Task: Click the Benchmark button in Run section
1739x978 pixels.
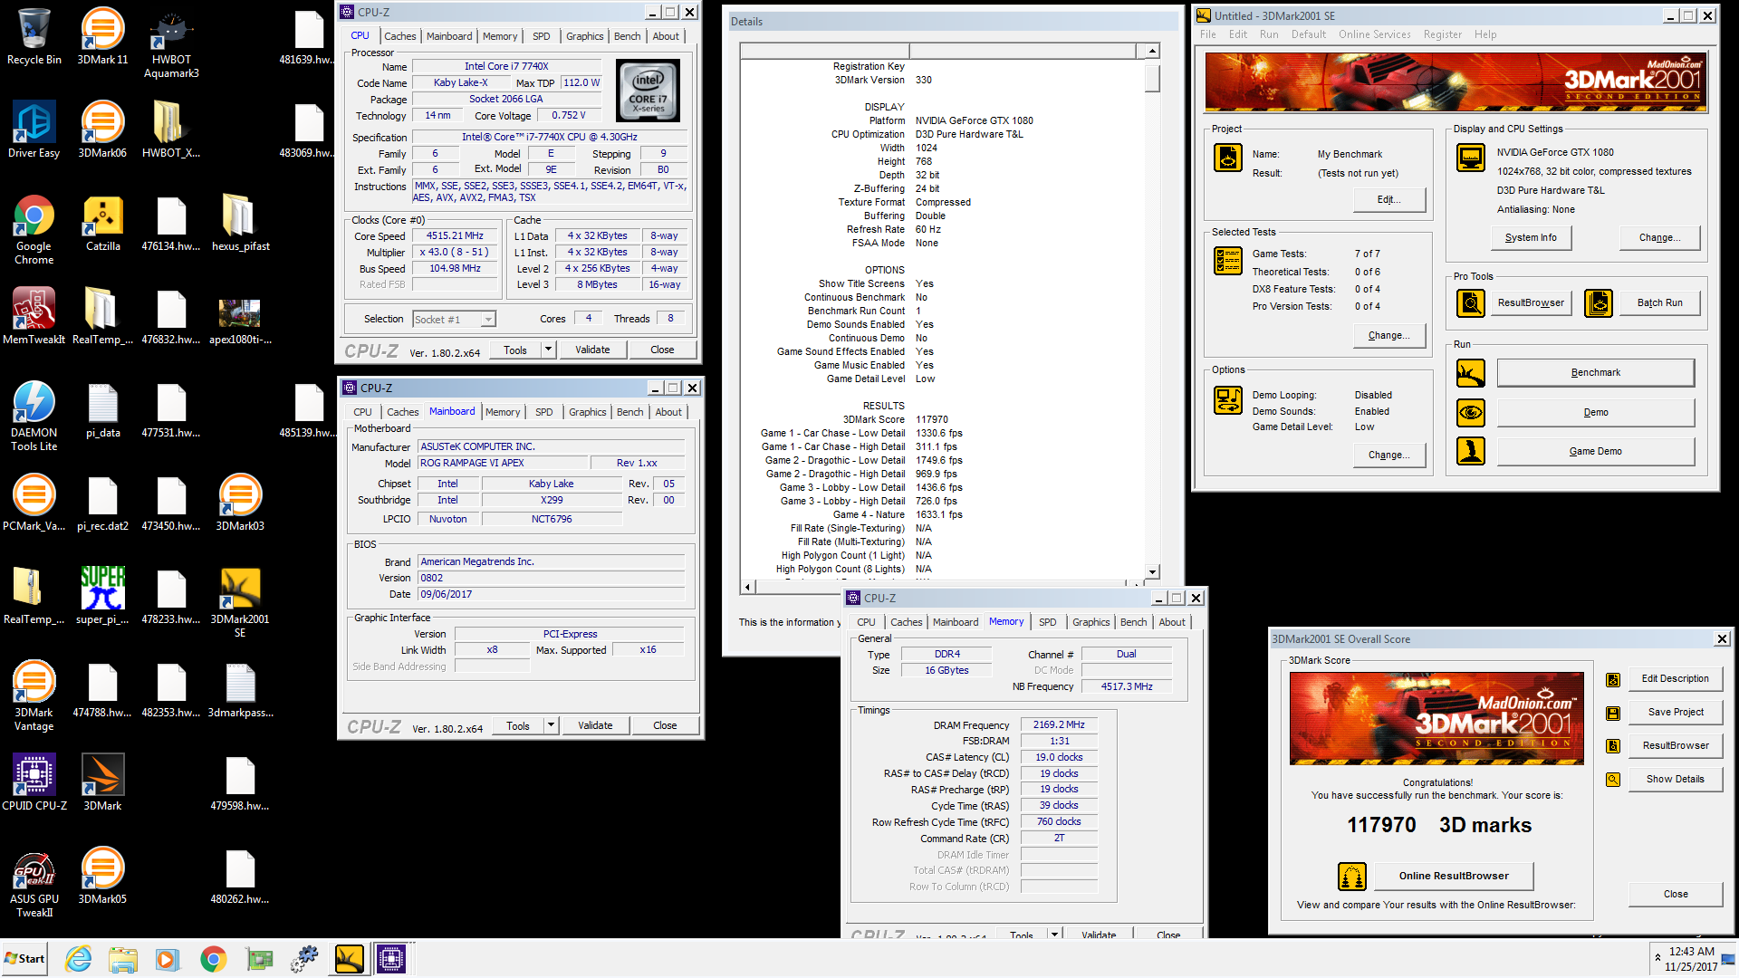Action: point(1595,373)
